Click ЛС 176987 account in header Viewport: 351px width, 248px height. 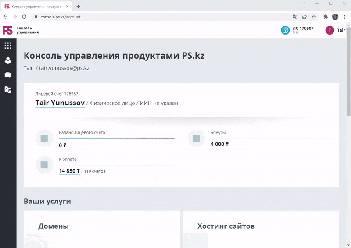click(303, 28)
